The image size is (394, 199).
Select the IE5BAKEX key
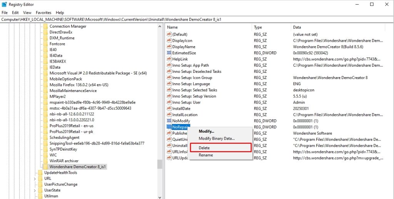coord(58,61)
